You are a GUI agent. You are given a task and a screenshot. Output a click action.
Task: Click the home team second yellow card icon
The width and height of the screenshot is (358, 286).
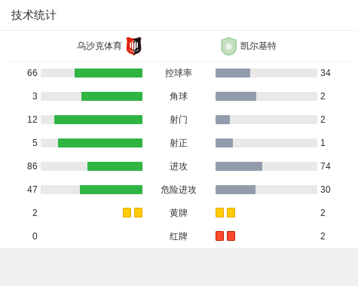tap(138, 212)
